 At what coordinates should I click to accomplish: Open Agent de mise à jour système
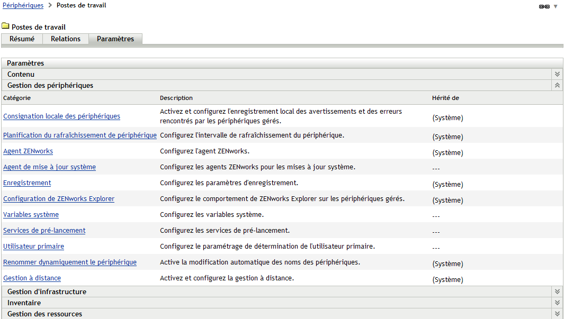[49, 167]
